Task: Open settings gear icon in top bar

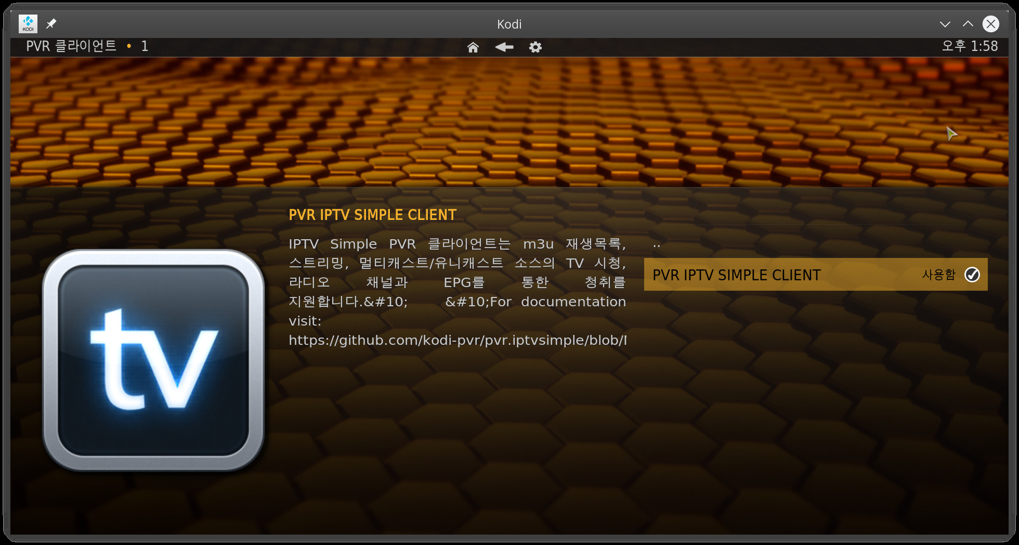Action: (535, 47)
